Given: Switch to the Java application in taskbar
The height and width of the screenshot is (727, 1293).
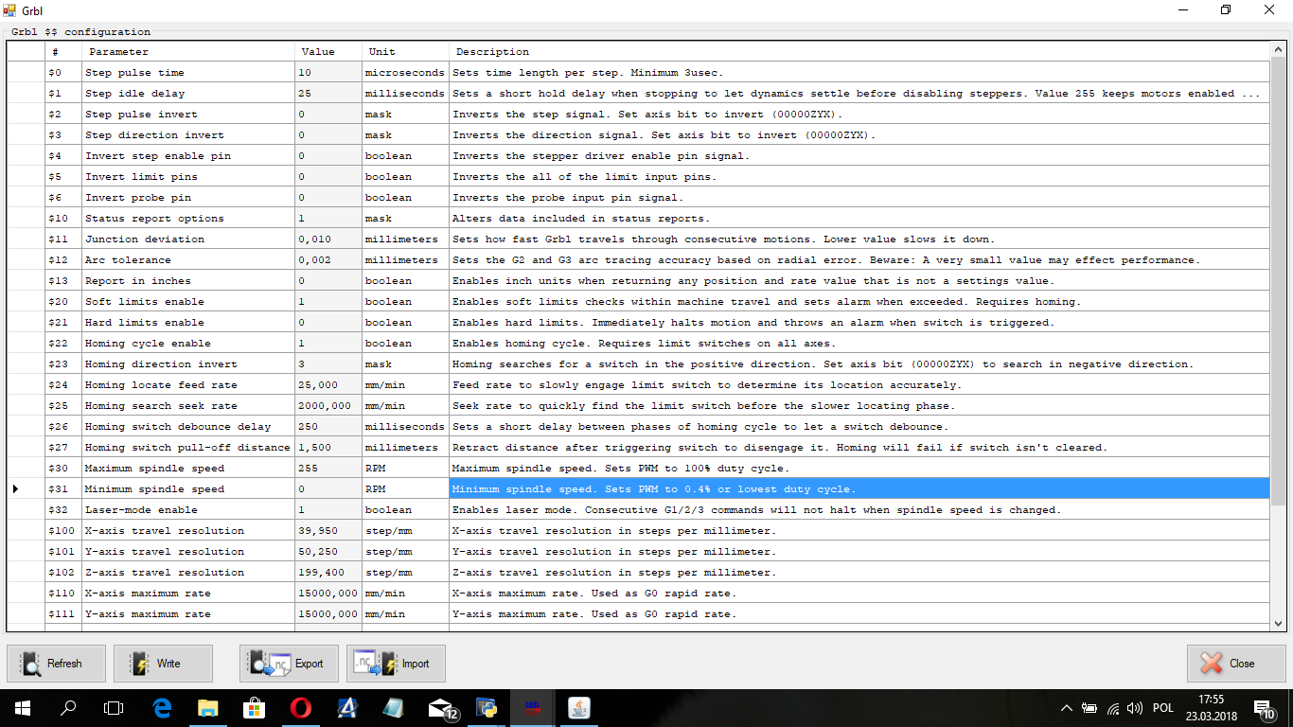Looking at the screenshot, I should click(x=578, y=708).
